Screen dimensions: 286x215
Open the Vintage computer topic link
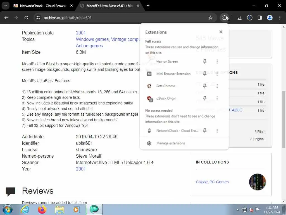[x=125, y=39]
